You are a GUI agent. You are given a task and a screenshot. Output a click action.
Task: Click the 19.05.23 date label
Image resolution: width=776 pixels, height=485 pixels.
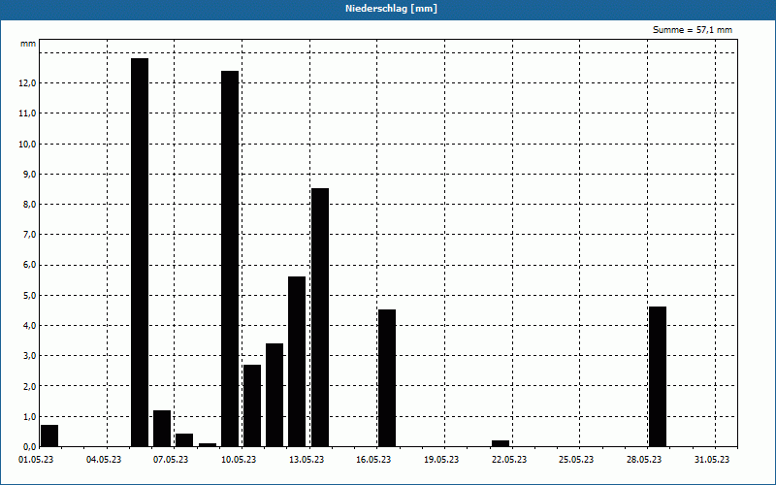441,460
